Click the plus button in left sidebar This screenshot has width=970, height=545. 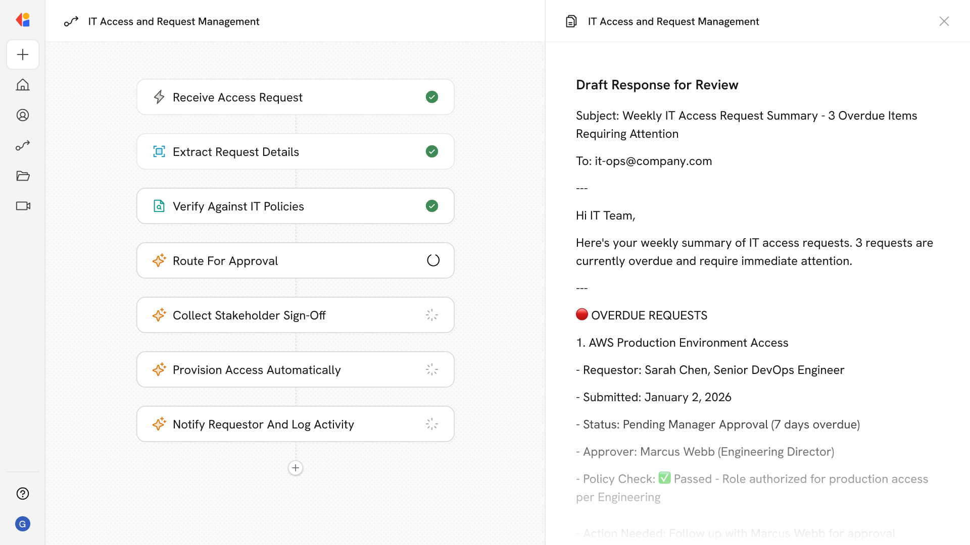[23, 54]
